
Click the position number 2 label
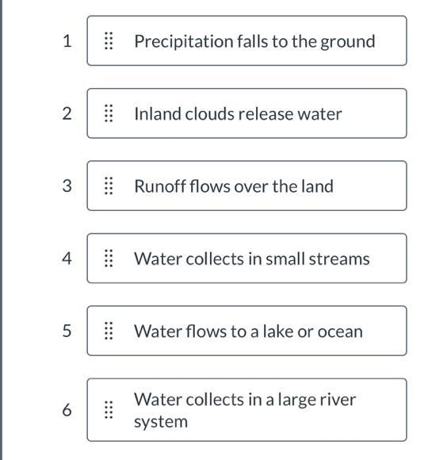67,113
